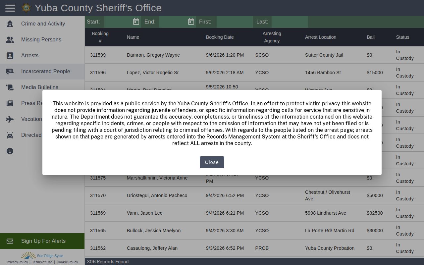Click SCSO arresting agency cell
The width and height of the screenshot is (424, 265).
[x=262, y=55]
